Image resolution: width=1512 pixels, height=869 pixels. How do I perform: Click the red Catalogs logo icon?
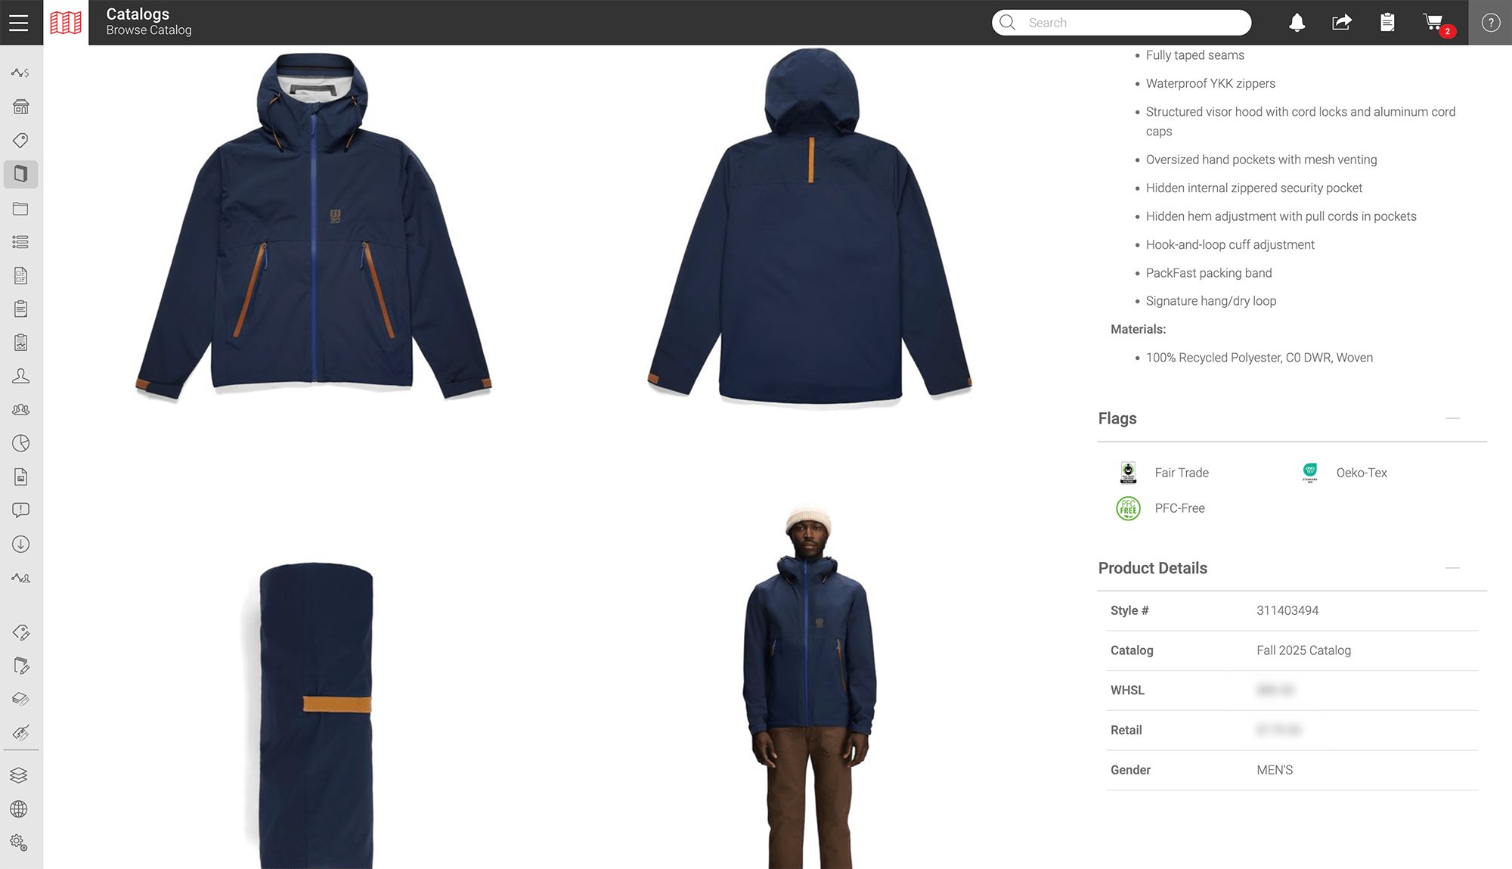[66, 23]
